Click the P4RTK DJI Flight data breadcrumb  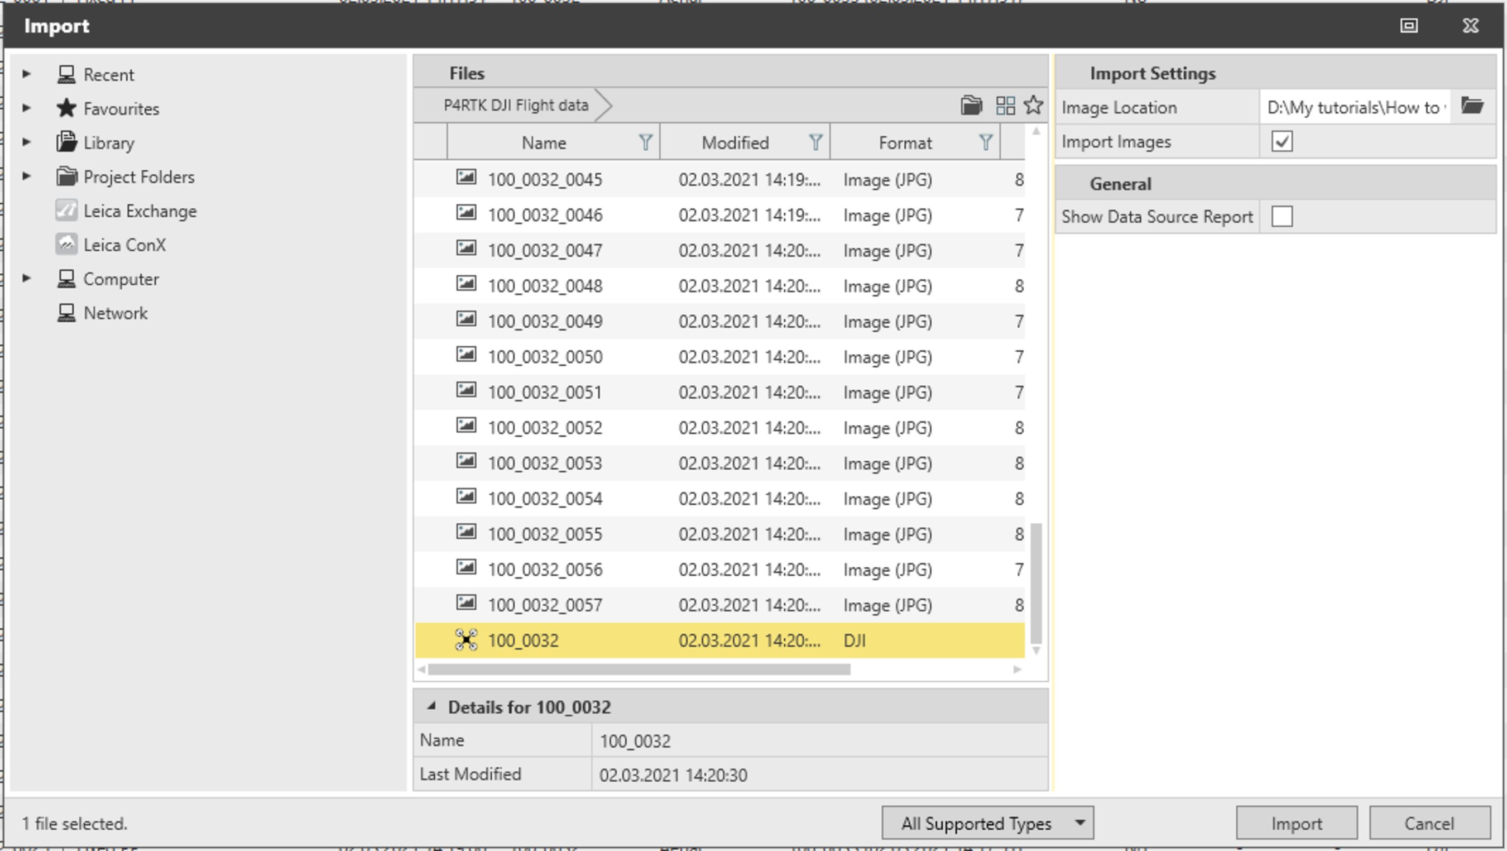(x=515, y=106)
